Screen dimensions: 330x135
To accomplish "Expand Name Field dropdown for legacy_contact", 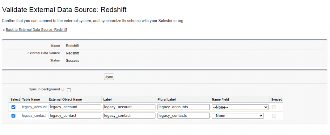I will pyautogui.click(x=237, y=116).
